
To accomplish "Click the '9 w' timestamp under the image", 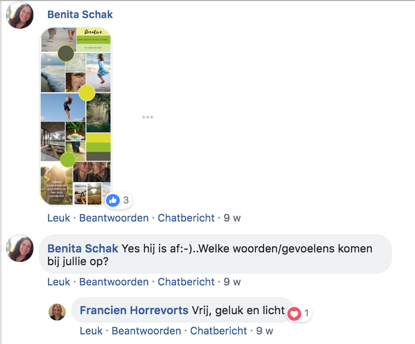I will [232, 218].
